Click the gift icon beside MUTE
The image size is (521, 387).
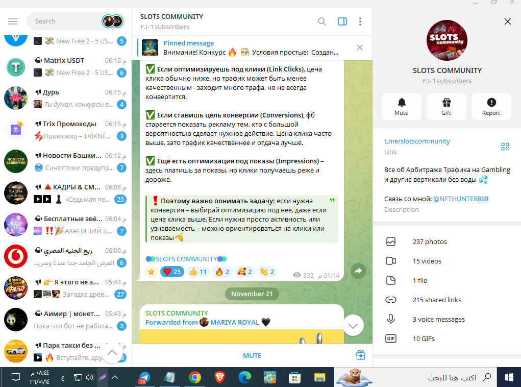360,355
